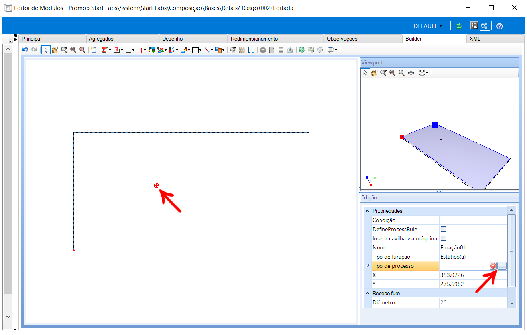
Task: Click the money bag icon in toolbar
Action: pos(290,50)
